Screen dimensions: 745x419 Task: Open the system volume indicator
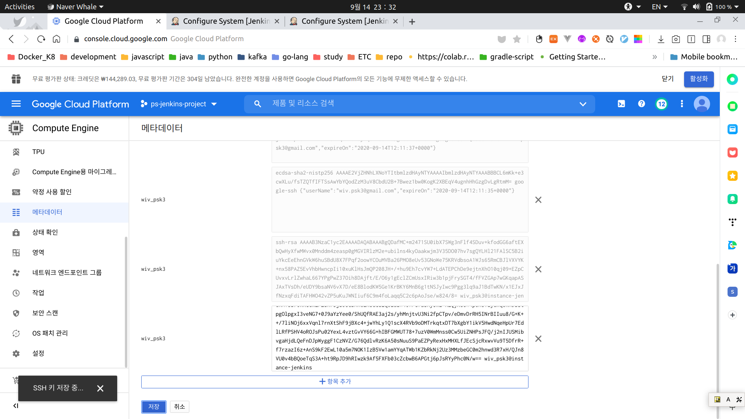[696, 7]
